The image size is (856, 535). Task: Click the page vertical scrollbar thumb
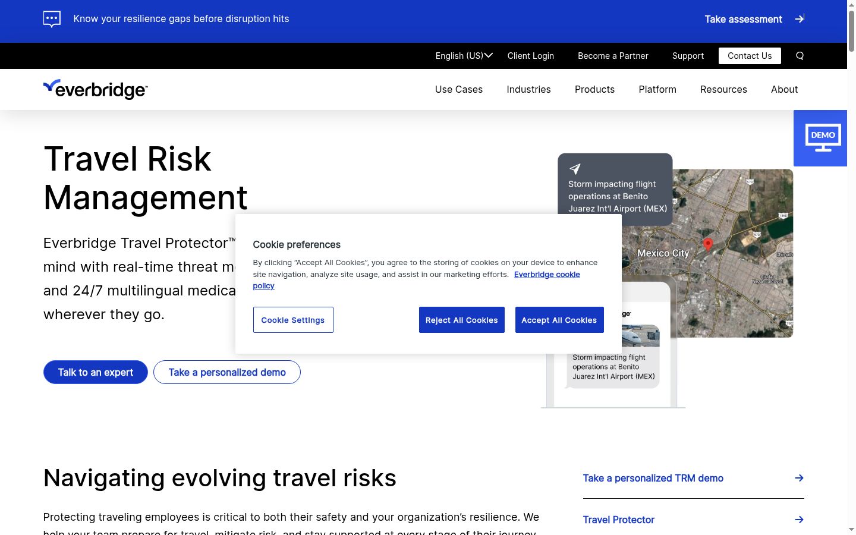tap(851, 31)
